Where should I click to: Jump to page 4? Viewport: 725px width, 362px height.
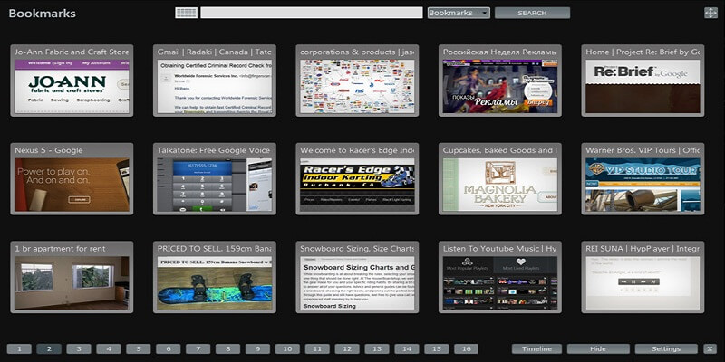[108, 349]
